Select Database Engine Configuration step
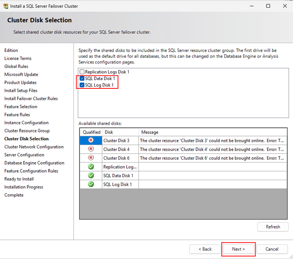 34,163
